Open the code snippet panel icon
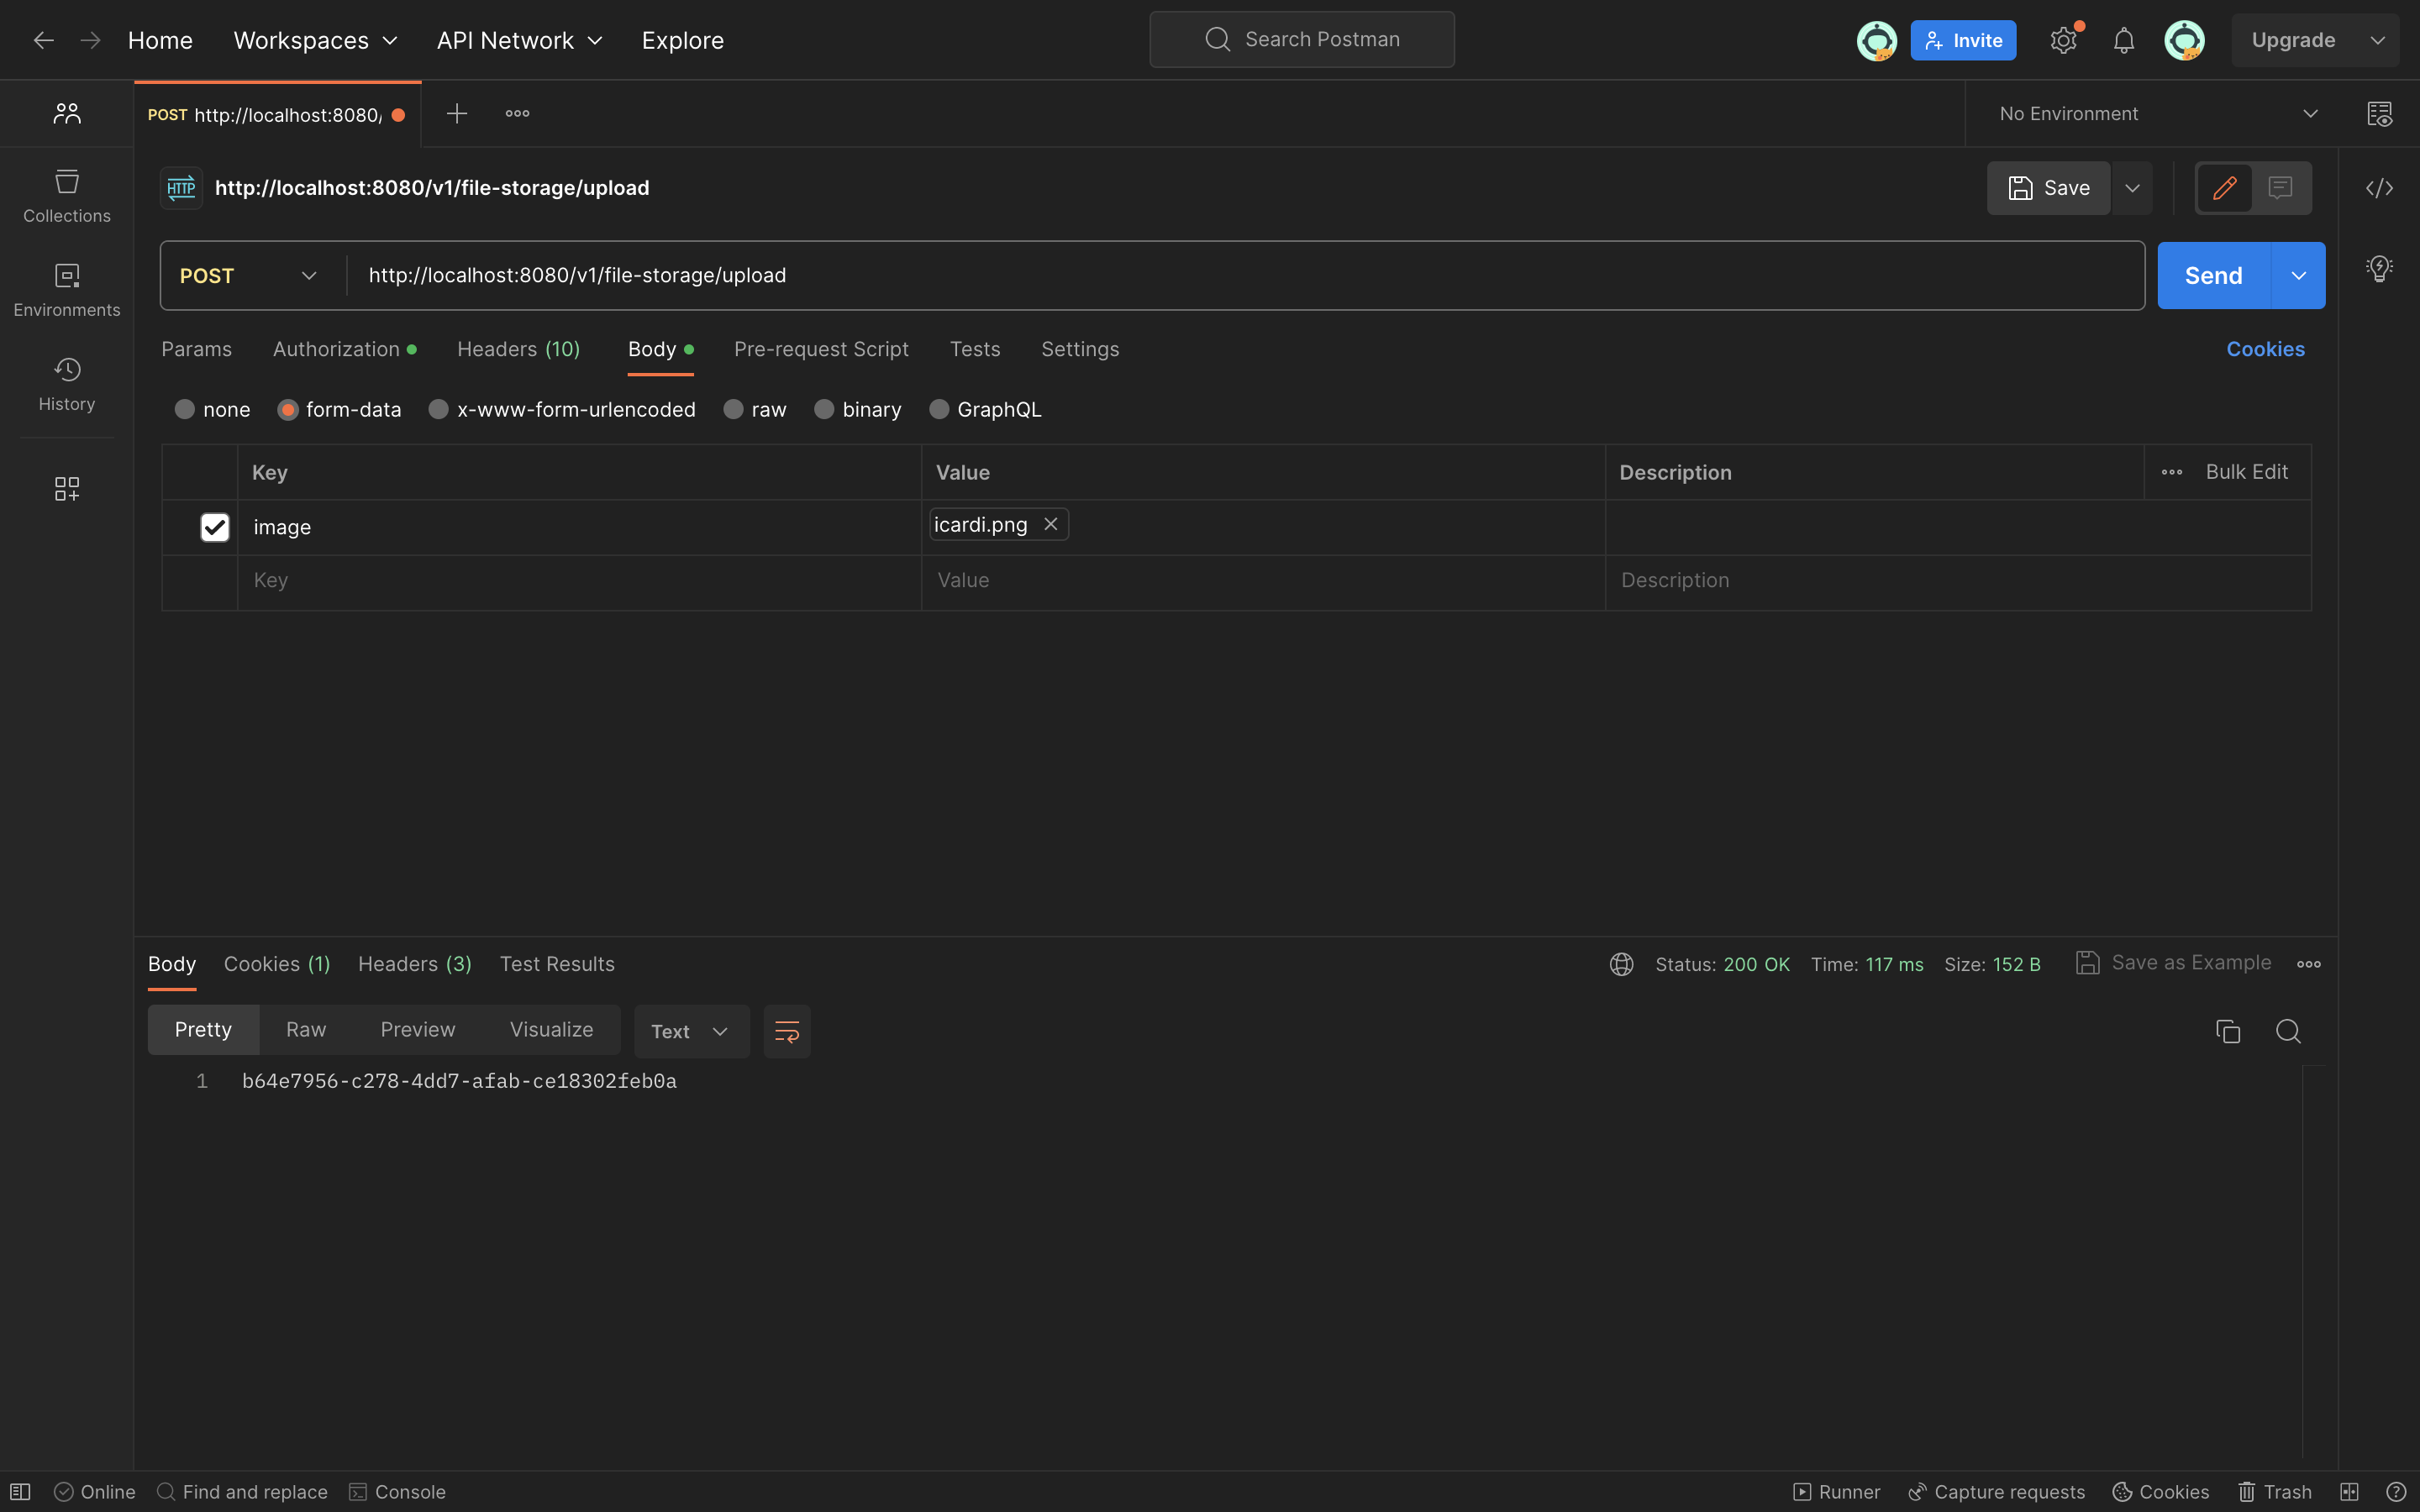2420x1512 pixels. click(x=2379, y=188)
